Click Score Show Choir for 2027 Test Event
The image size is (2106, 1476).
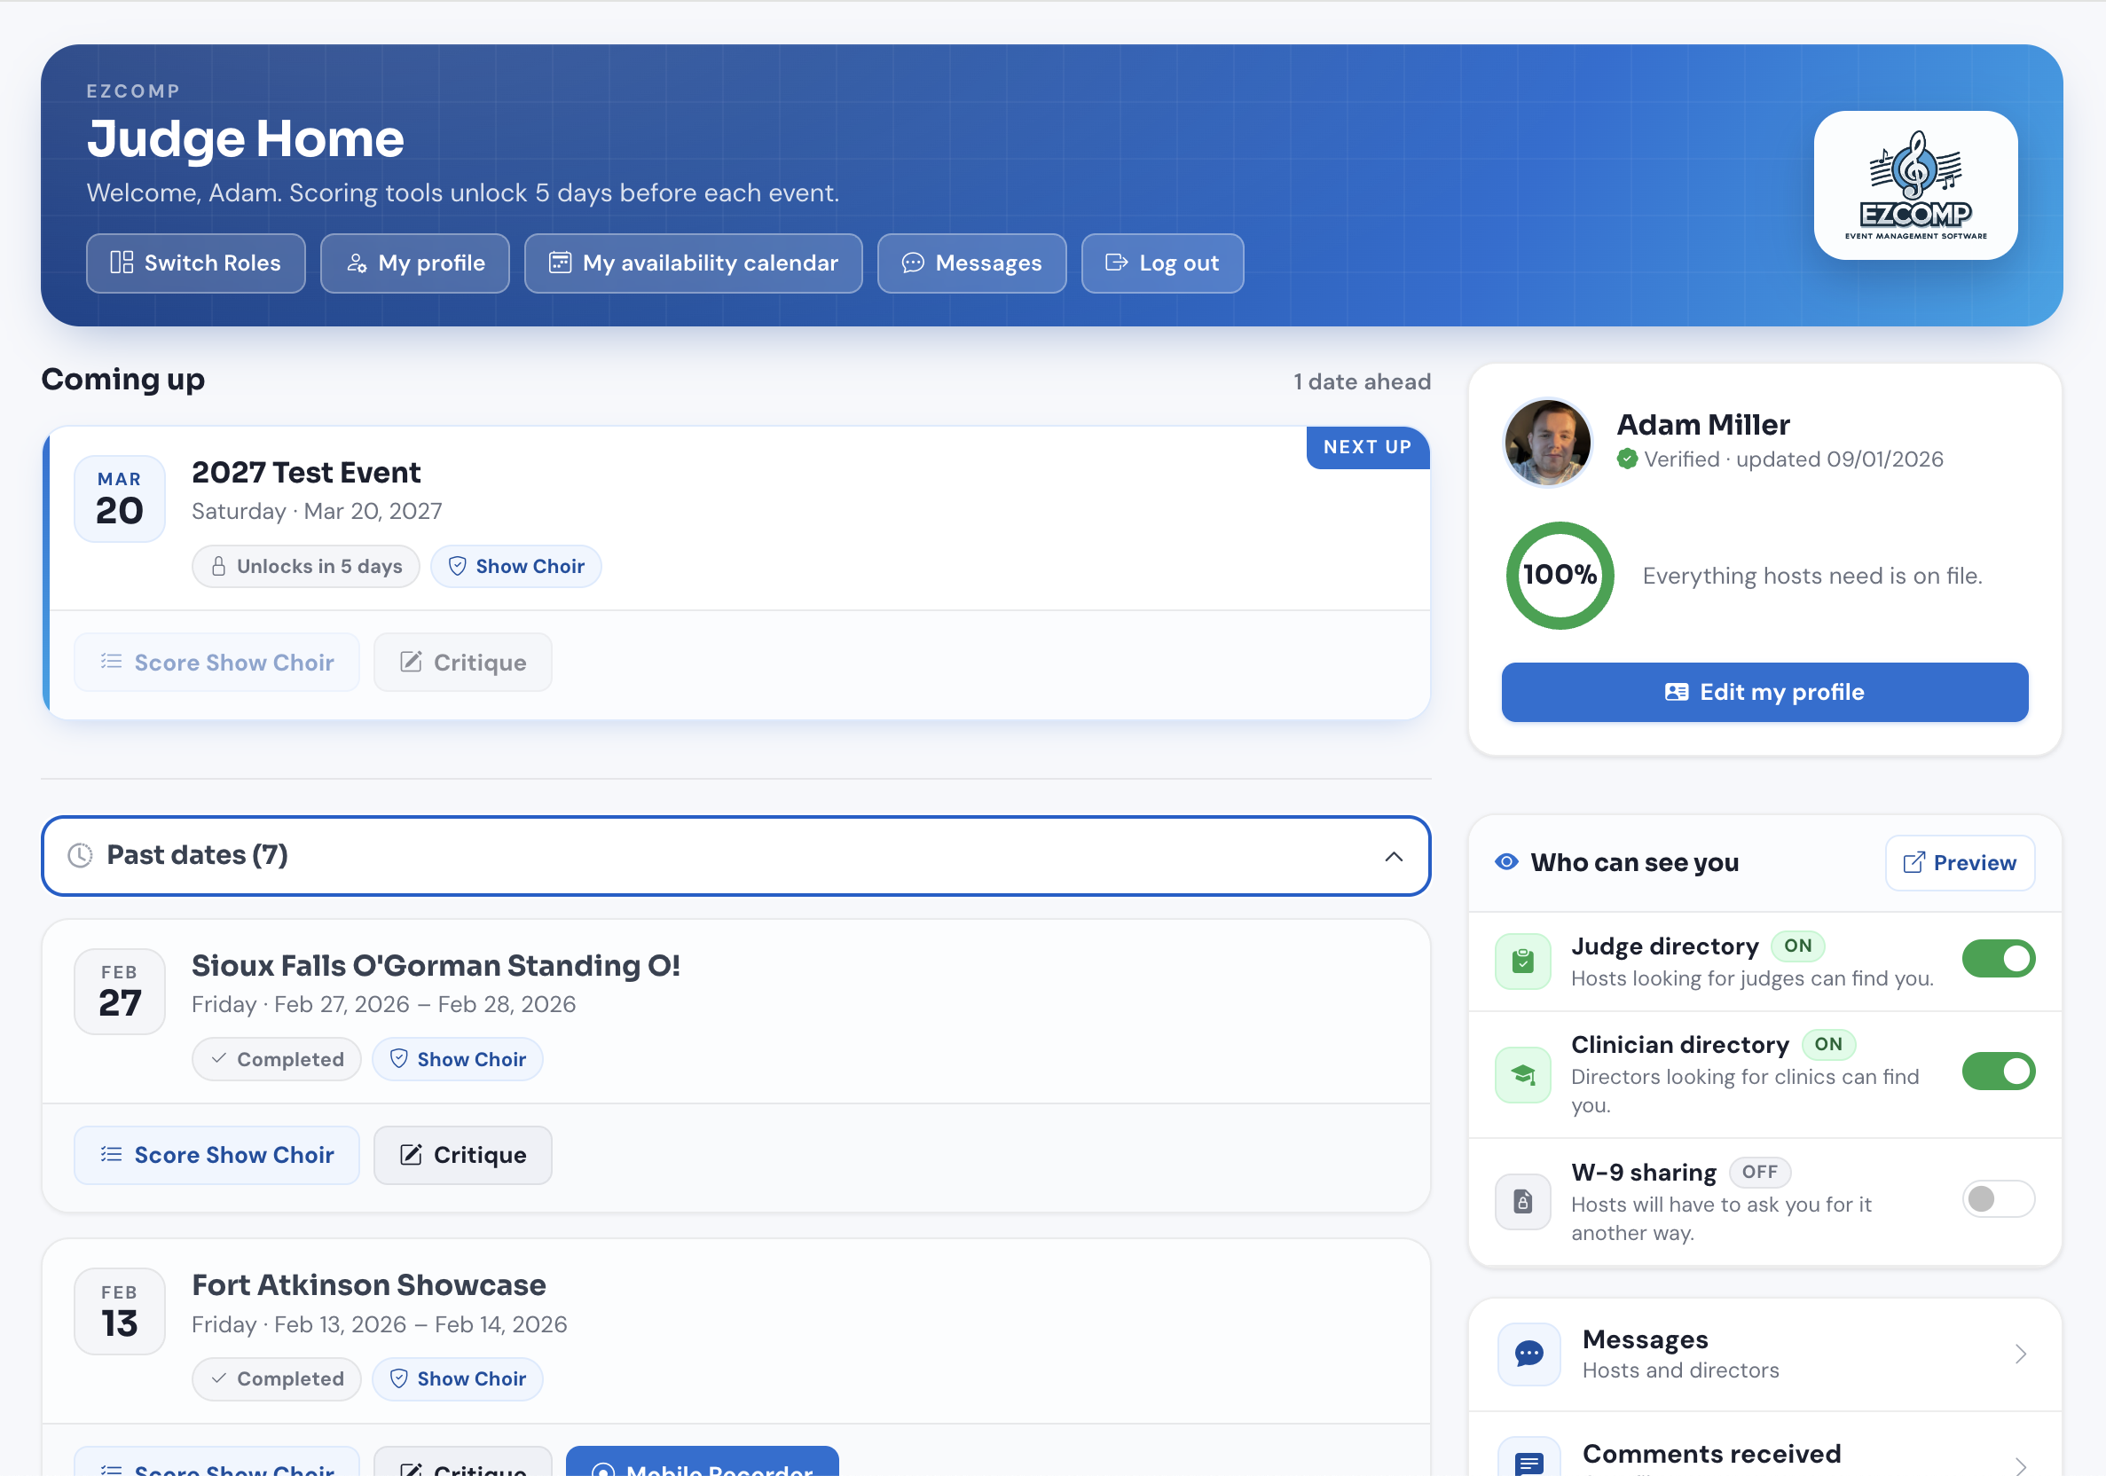point(216,663)
